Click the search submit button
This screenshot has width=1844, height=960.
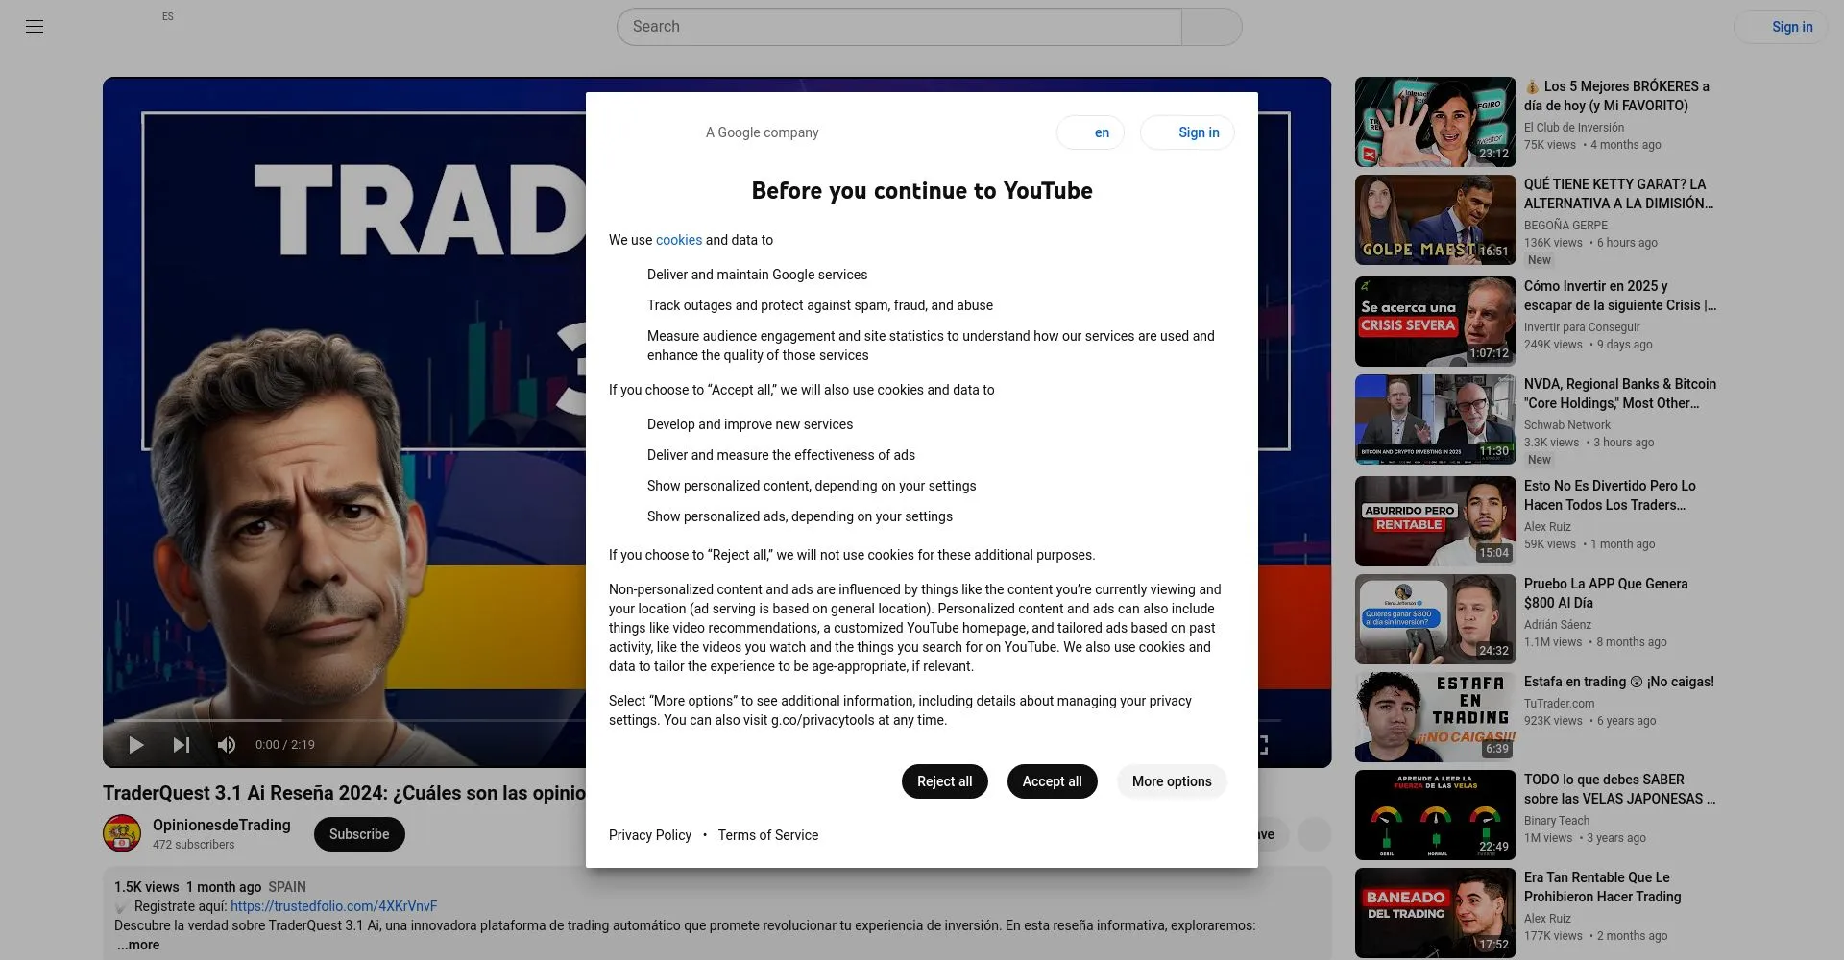[x=1212, y=27]
